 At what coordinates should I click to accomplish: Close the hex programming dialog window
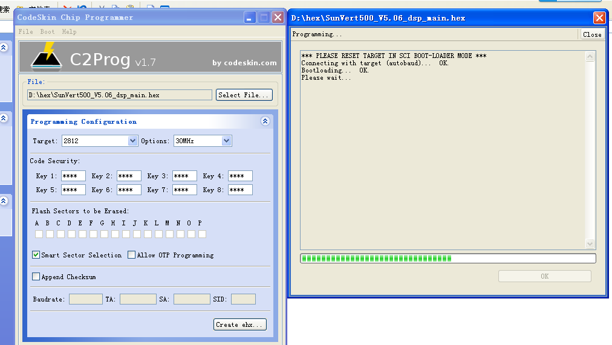click(599, 18)
